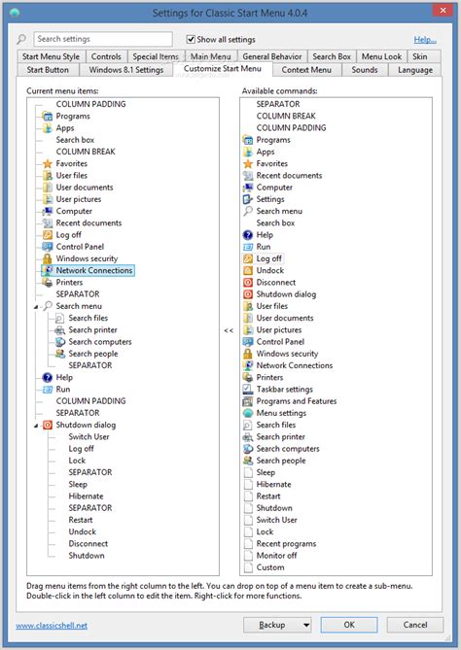Click the Search files icon in left tree
This screenshot has height=650, width=461.
59,318
